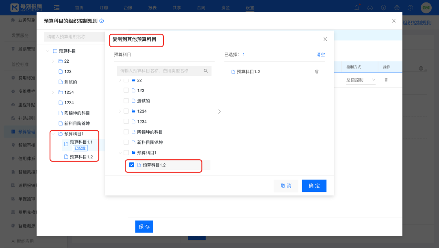This screenshot has width=439, height=248.
Task: Click the 确定 button to confirm
Action: pos(314,186)
